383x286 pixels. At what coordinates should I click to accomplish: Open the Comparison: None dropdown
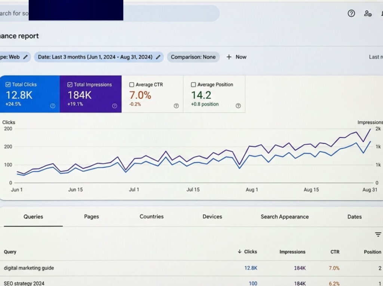[x=193, y=57]
